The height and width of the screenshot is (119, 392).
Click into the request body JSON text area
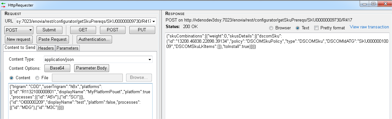click(x=80, y=101)
